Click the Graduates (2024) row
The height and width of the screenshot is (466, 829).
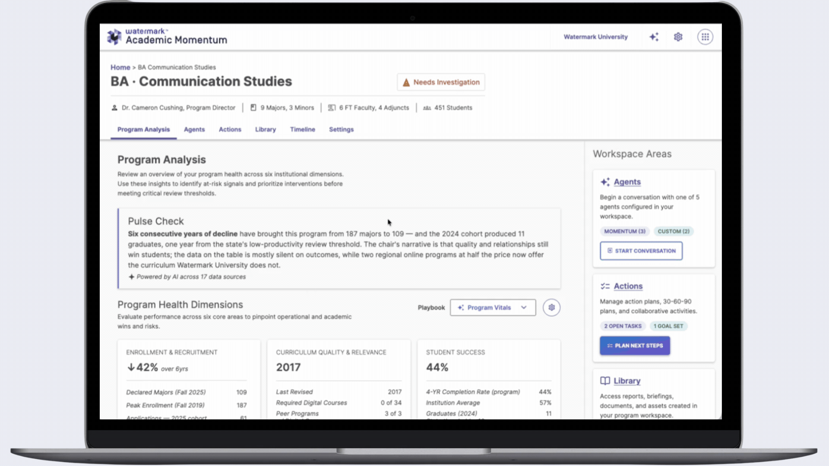(x=488, y=413)
